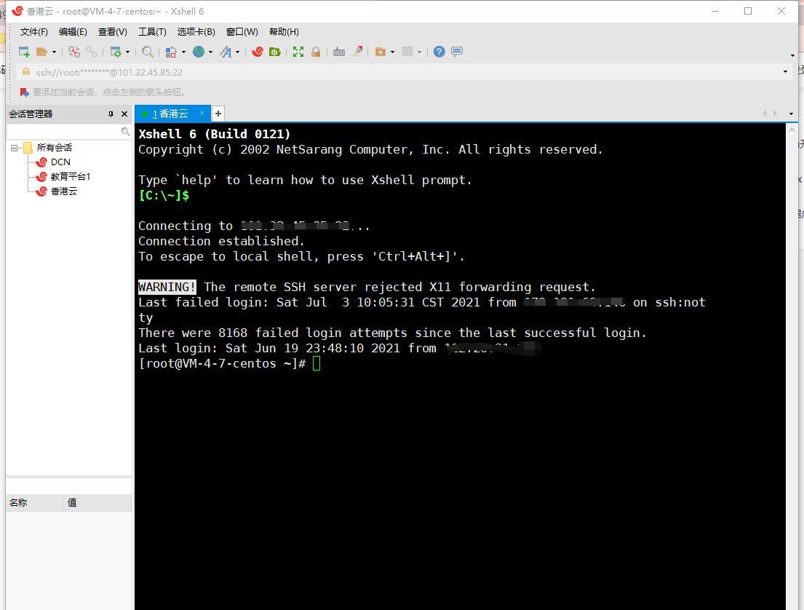Open the 窗口(W) menu
Viewport: 804px width, 610px height.
point(242,32)
